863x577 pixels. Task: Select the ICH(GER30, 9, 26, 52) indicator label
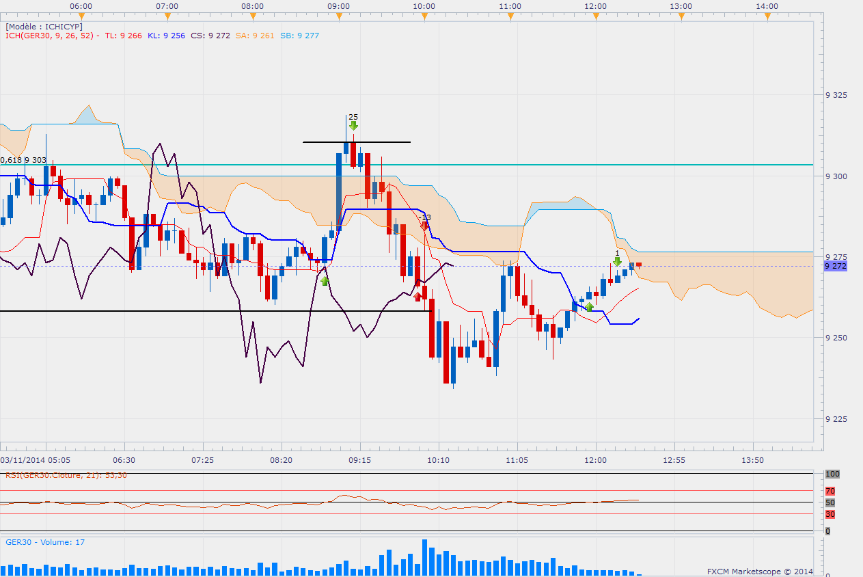coord(52,36)
